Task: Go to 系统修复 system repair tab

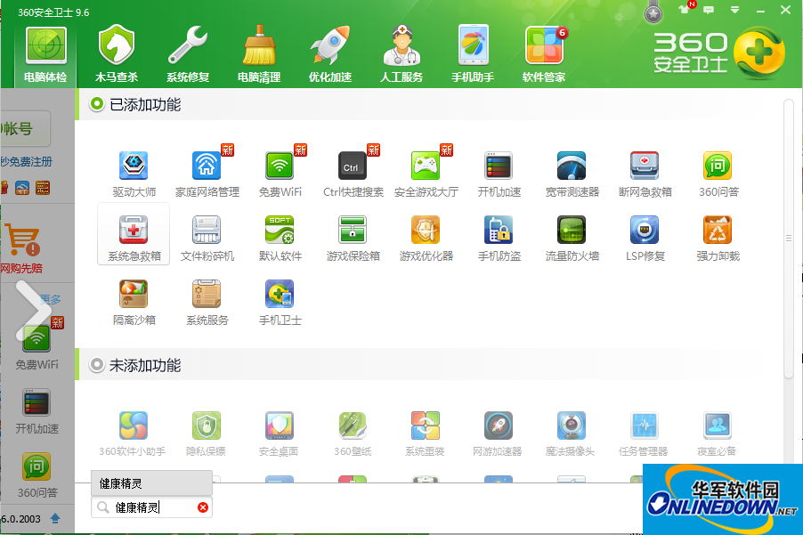Action: 188,55
